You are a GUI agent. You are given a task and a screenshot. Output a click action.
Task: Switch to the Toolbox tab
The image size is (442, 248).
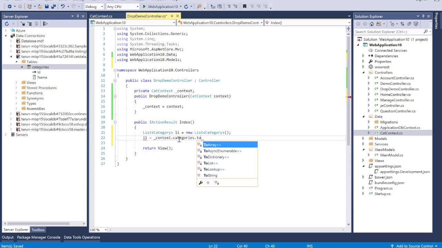38,230
